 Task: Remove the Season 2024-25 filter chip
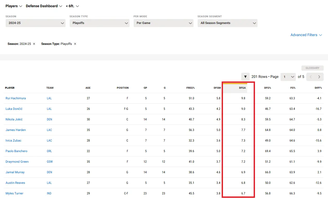(x=34, y=44)
